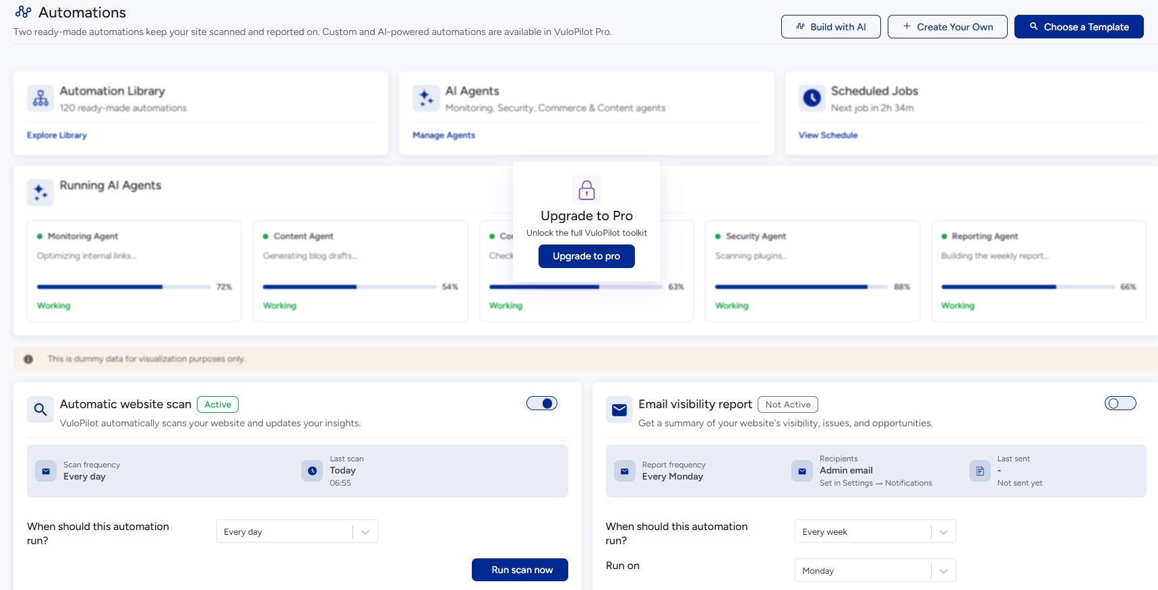1158x590 pixels.
Task: Click the Security Agent progress bar
Action: (x=802, y=287)
